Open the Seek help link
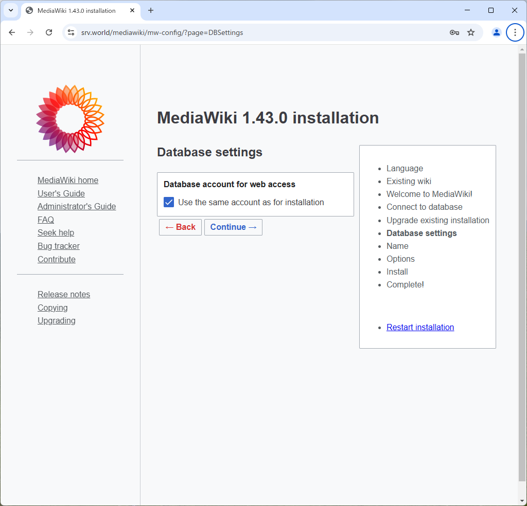Viewport: 527px width, 506px height. [56, 232]
